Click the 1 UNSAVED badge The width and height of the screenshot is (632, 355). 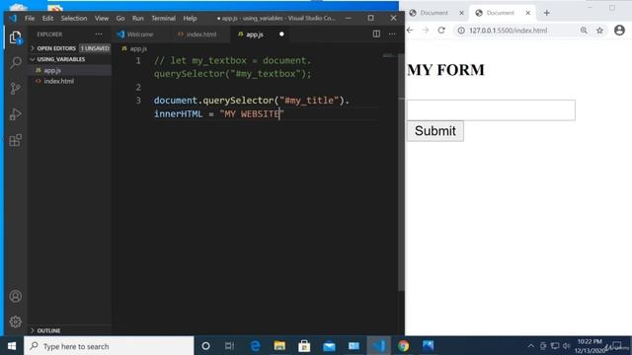coord(95,48)
